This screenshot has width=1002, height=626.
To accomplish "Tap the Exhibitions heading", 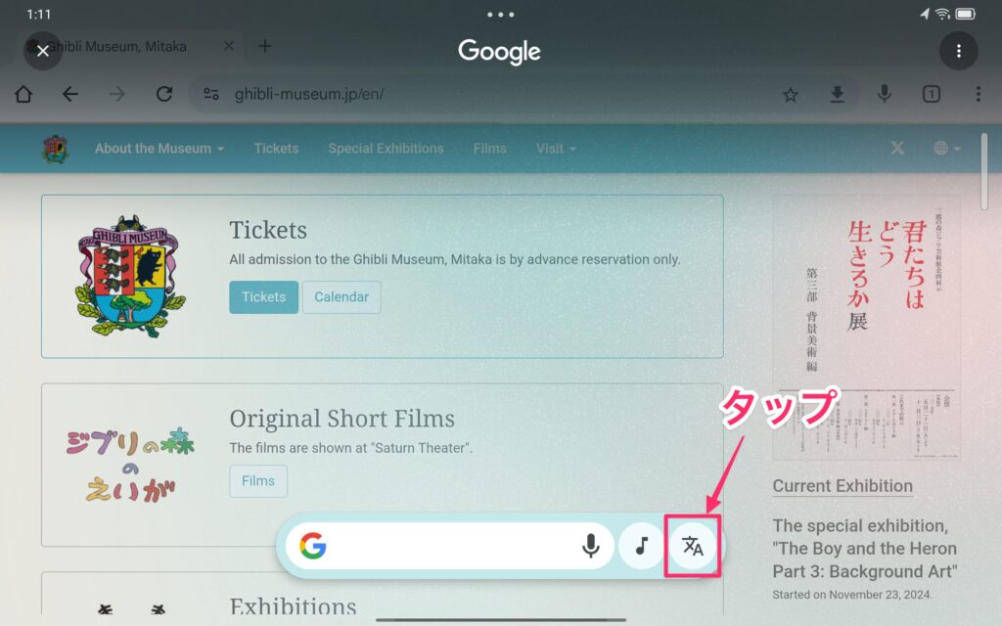I will point(293,605).
